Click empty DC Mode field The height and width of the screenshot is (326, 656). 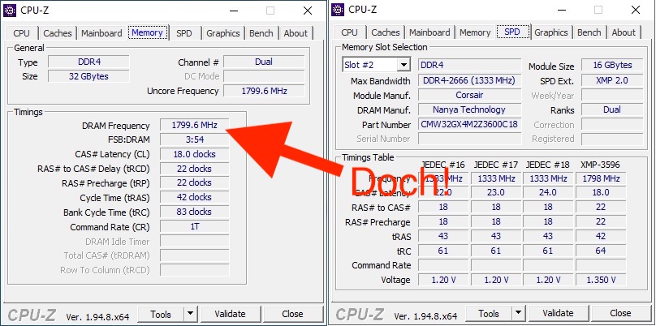tap(264, 76)
